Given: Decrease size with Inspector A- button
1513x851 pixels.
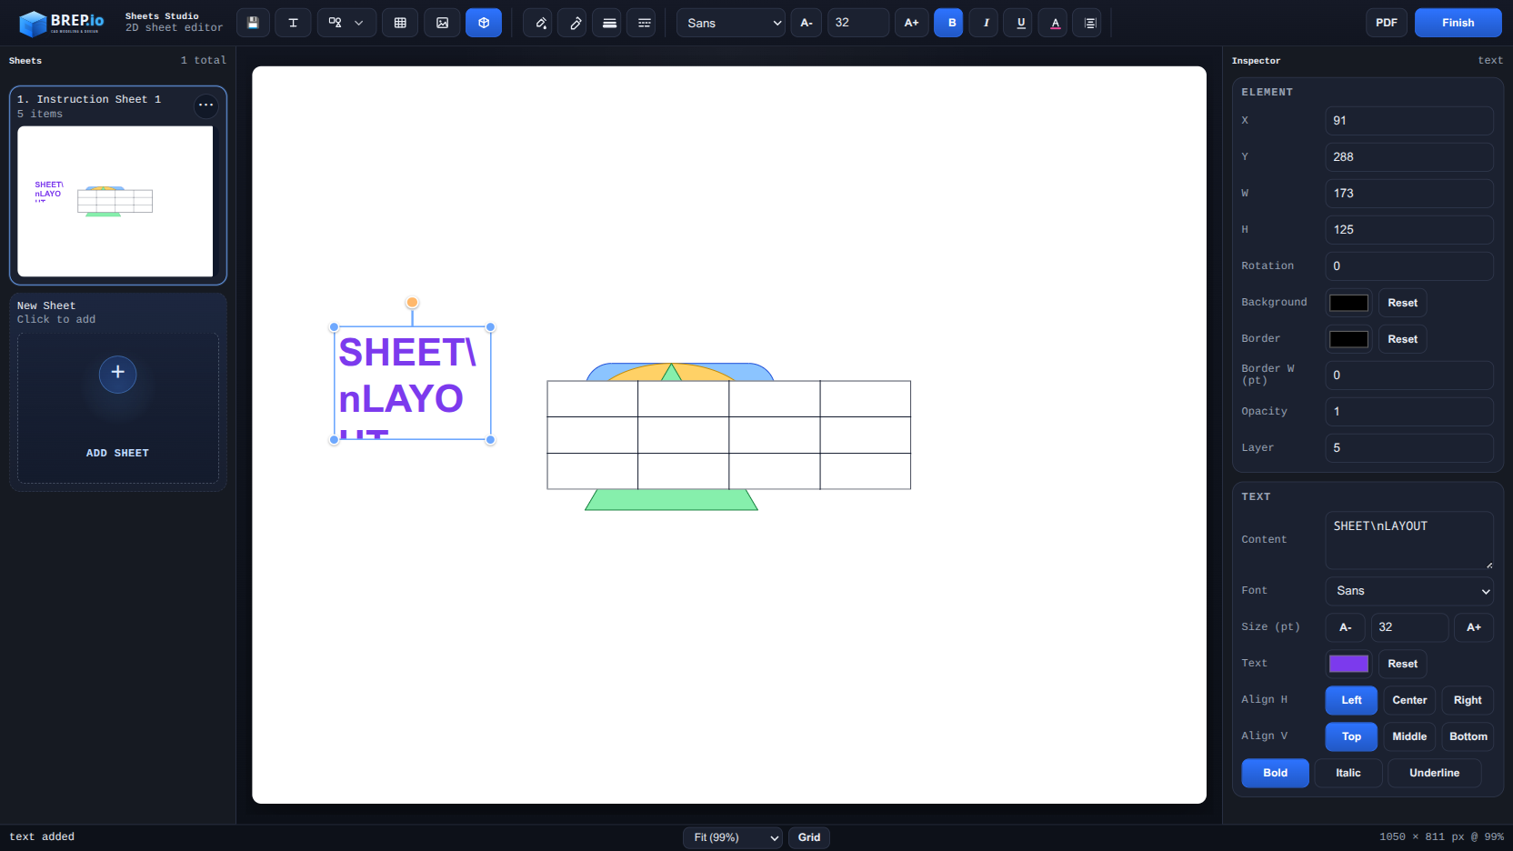Looking at the screenshot, I should click(1345, 627).
